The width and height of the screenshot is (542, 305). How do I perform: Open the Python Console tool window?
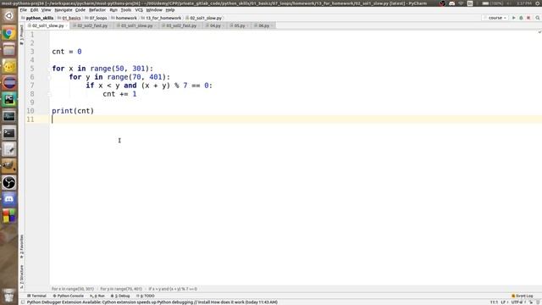coord(68,296)
